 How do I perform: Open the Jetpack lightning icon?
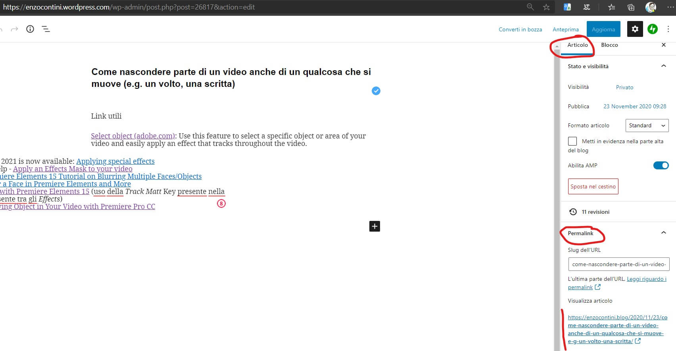pos(653,29)
